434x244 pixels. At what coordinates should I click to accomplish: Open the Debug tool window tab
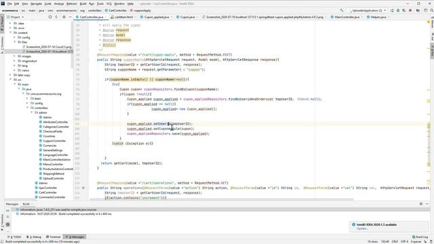click(x=34, y=237)
